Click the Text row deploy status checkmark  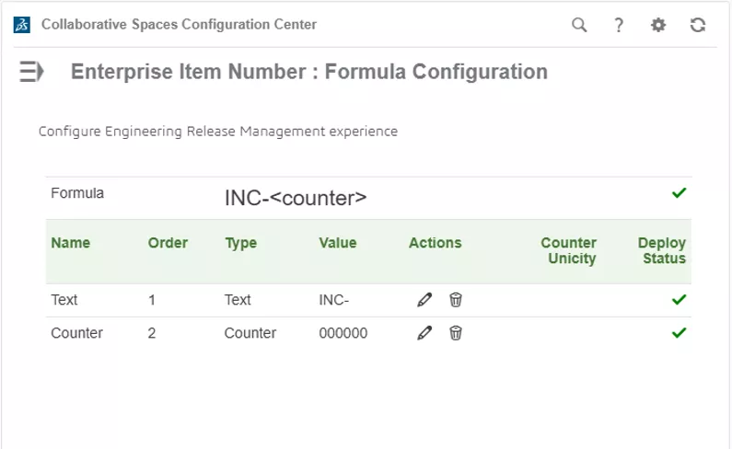tap(679, 299)
